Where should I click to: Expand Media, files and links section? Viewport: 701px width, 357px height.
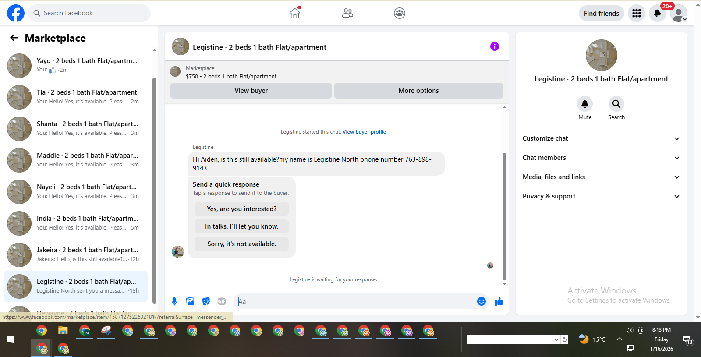coord(601,177)
